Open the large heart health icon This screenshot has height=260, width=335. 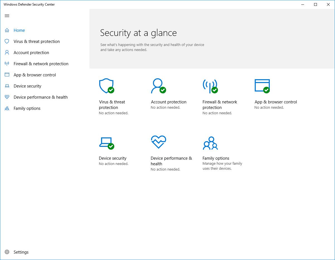[158, 142]
